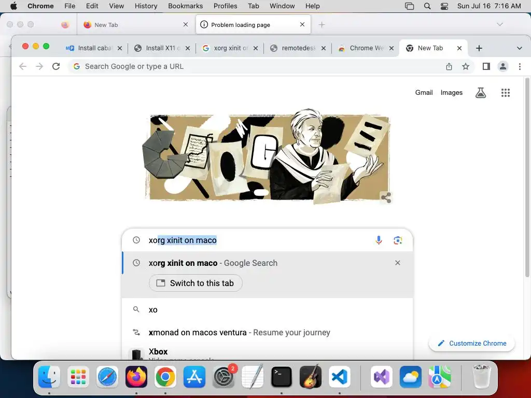
Task: Open the Images link
Action: click(x=452, y=92)
